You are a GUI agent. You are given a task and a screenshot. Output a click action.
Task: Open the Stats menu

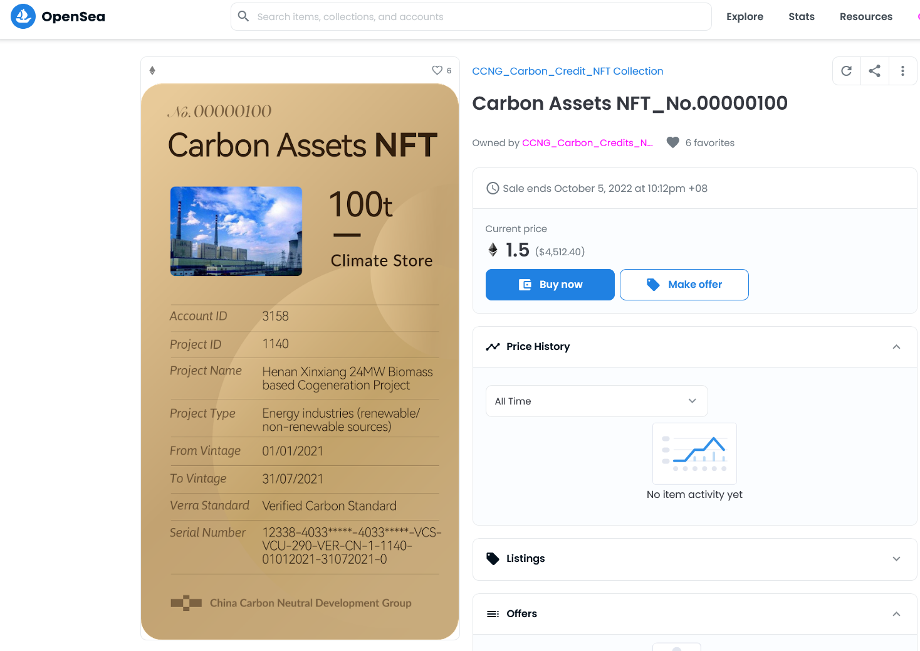point(802,16)
